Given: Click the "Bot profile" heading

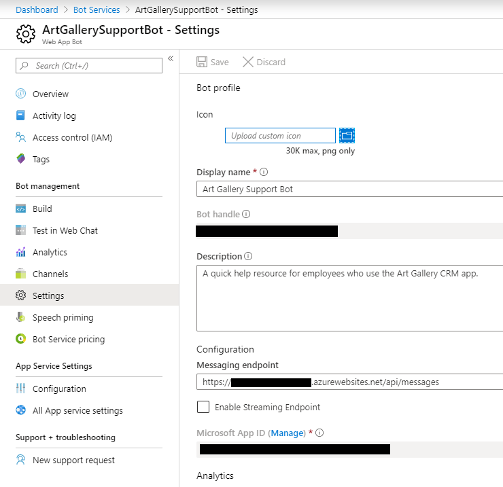Looking at the screenshot, I should (218, 88).
